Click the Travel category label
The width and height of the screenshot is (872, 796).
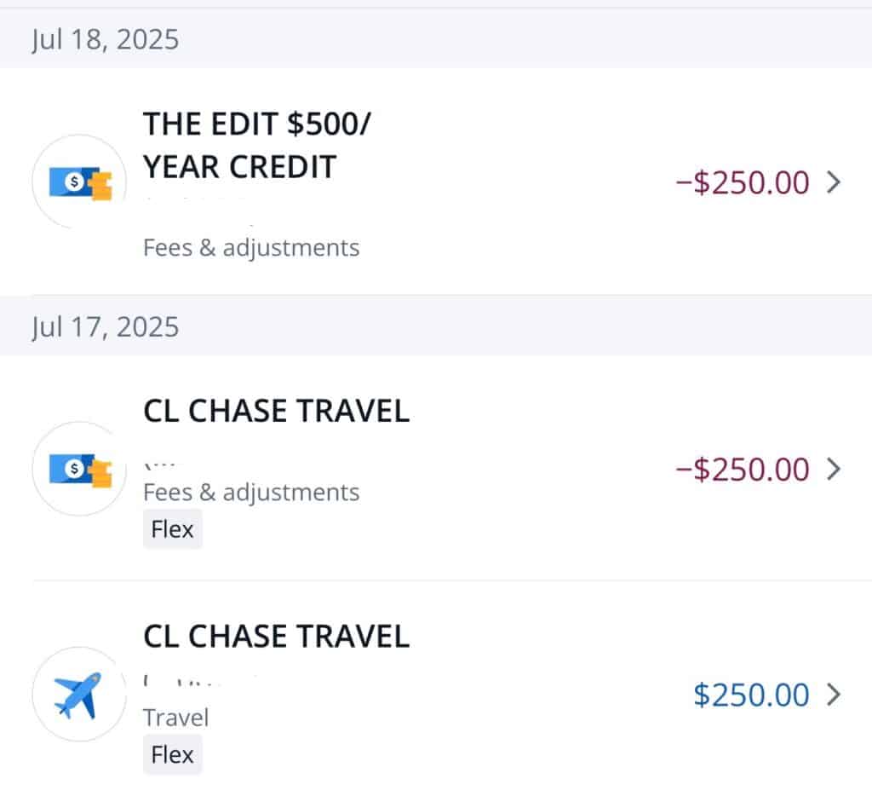click(x=175, y=718)
